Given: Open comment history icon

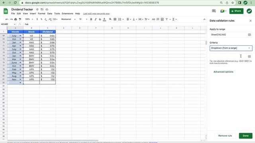Looking at the screenshot, I should [x=214, y=11].
